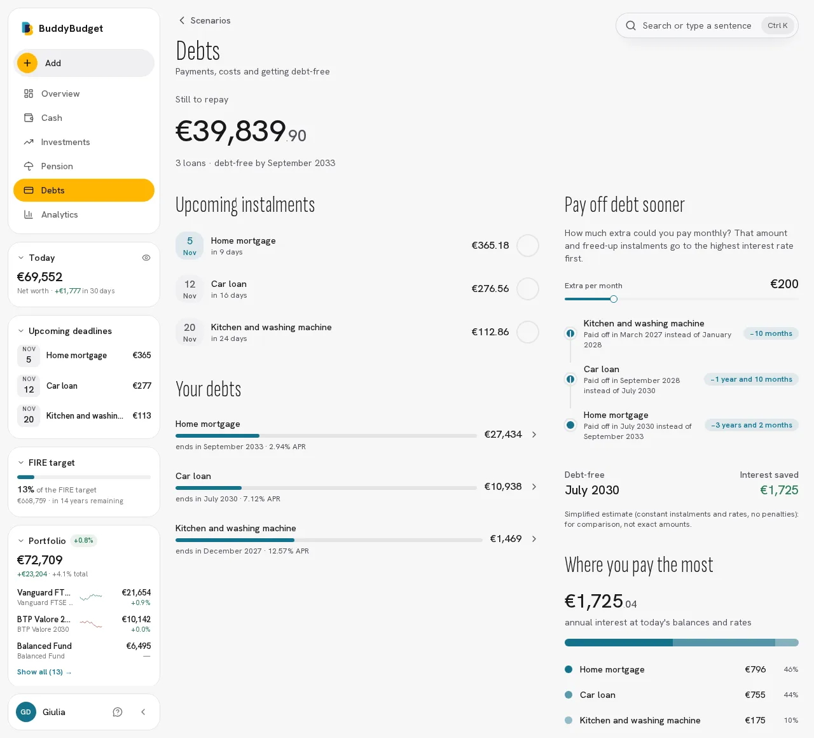Click Kitchen and washing machine legend dot
This screenshot has width=814, height=738.
[569, 720]
